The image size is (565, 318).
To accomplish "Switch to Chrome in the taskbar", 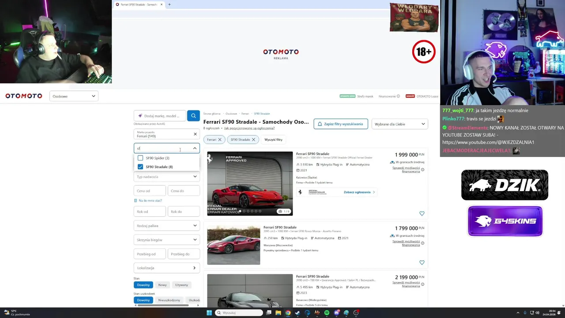I will (x=288, y=313).
